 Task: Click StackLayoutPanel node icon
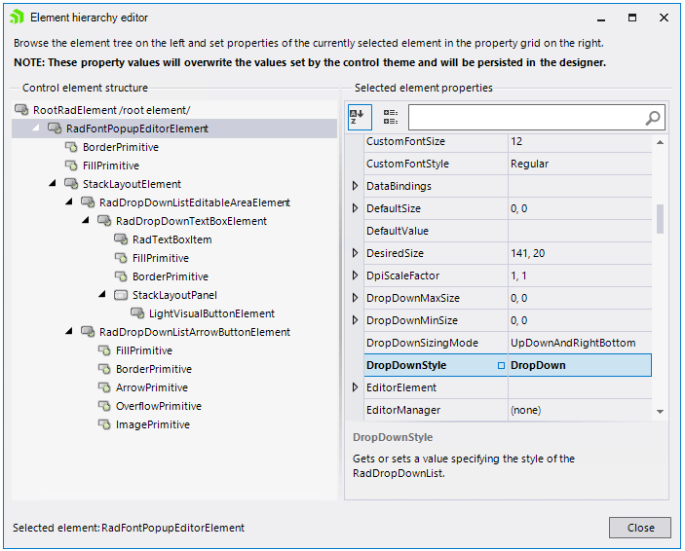point(121,295)
